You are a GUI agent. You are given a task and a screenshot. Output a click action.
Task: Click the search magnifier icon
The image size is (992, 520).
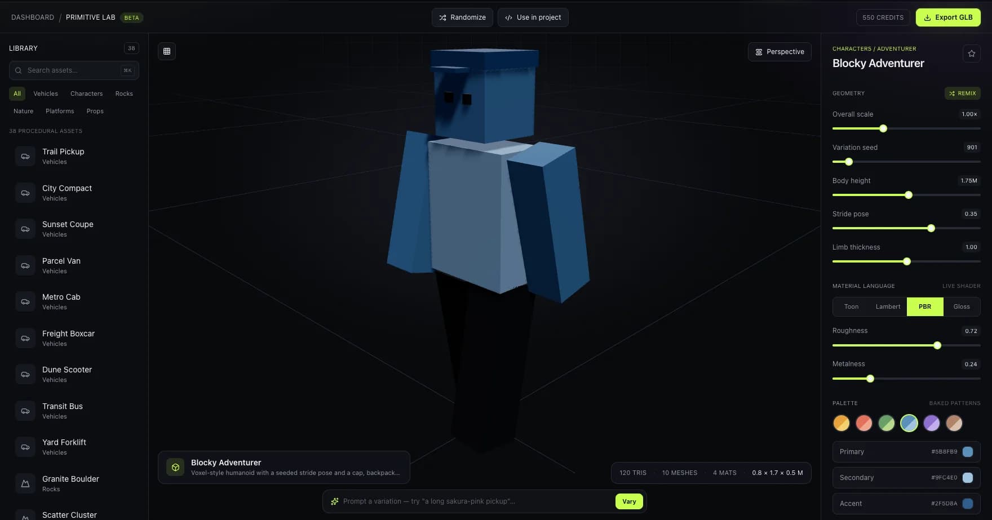pos(19,70)
